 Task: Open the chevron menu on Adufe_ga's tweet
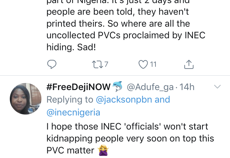[217, 87]
